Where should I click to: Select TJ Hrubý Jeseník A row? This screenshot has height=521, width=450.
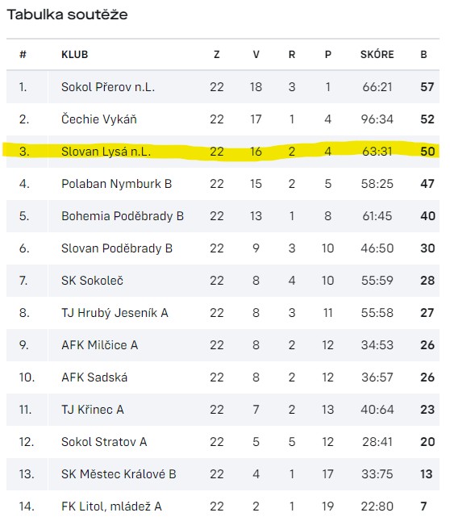click(223, 313)
